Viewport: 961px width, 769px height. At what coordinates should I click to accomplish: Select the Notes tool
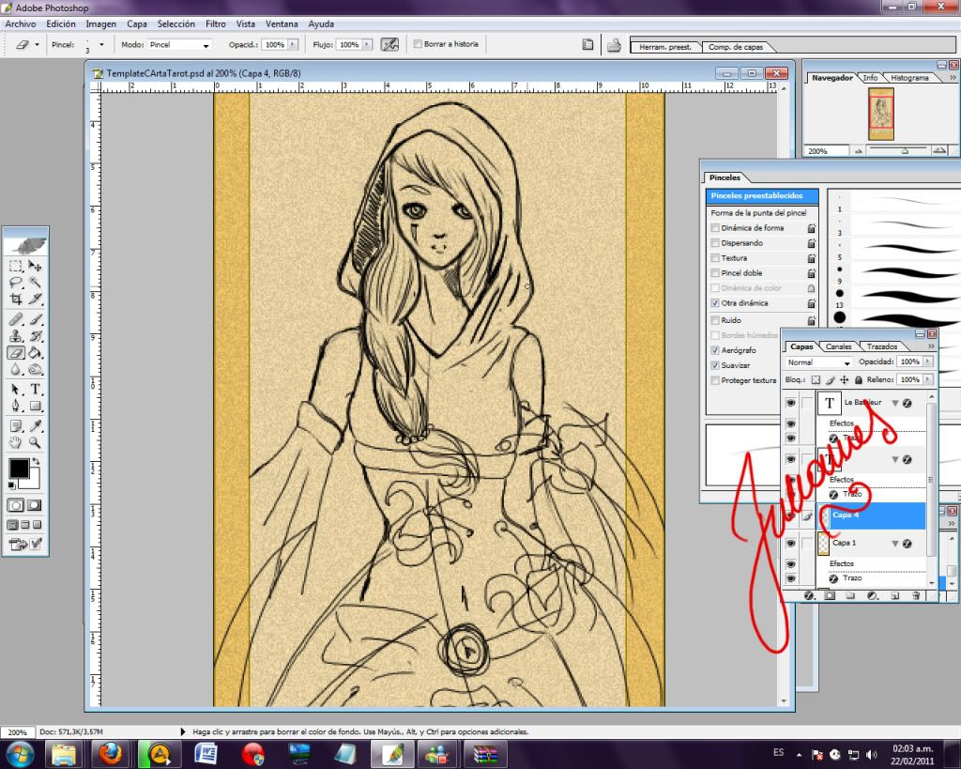click(16, 425)
